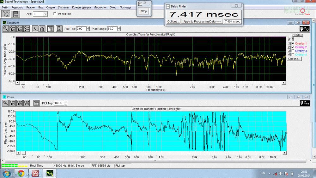Viewport: 316px width, 178px height.
Task: Set overlay using the Set 2 button
Action: tap(289, 47)
